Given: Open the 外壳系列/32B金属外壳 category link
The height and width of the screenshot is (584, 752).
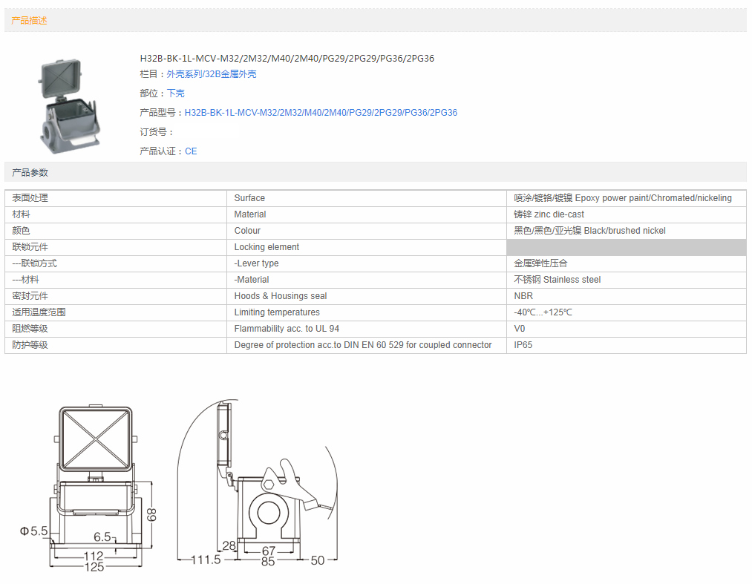Looking at the screenshot, I should tap(212, 74).
